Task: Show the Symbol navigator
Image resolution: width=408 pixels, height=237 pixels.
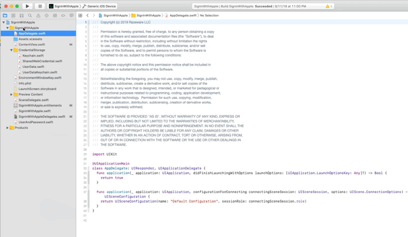Action: click(22, 16)
